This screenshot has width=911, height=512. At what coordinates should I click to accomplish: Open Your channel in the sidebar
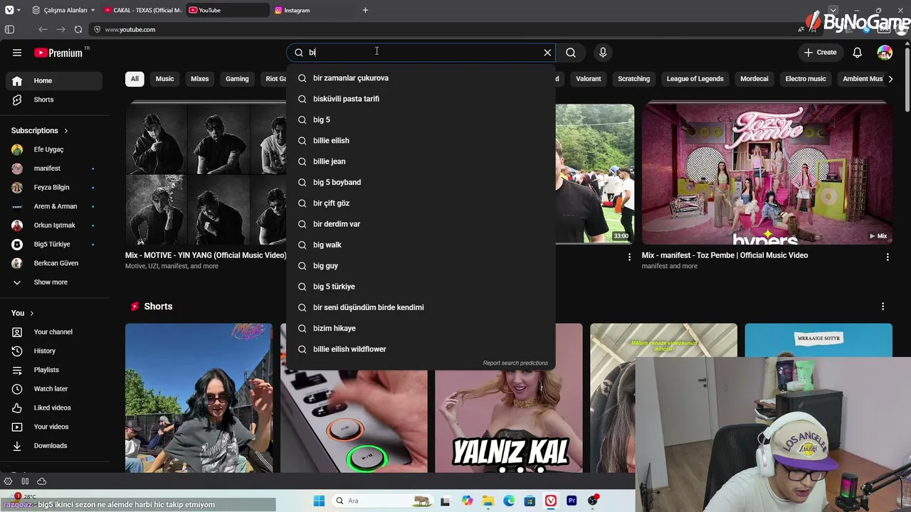[x=54, y=332]
